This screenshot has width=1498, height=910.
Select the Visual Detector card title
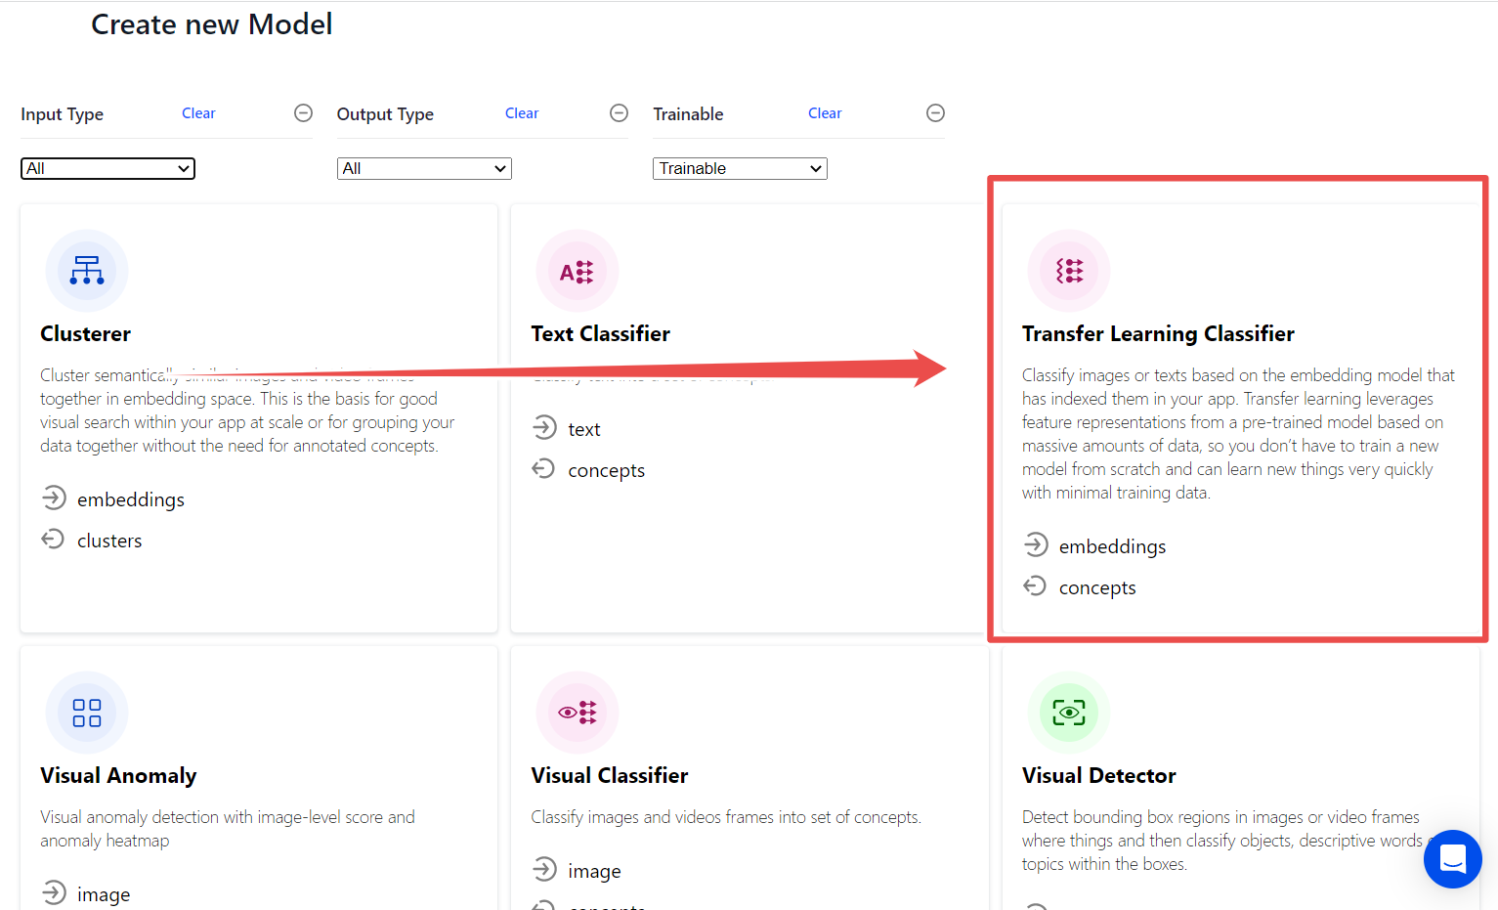point(1098,775)
